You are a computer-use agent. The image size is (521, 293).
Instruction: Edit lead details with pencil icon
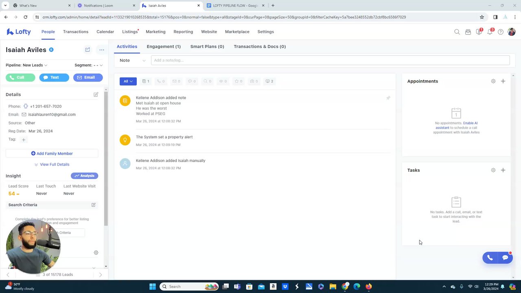tap(96, 94)
